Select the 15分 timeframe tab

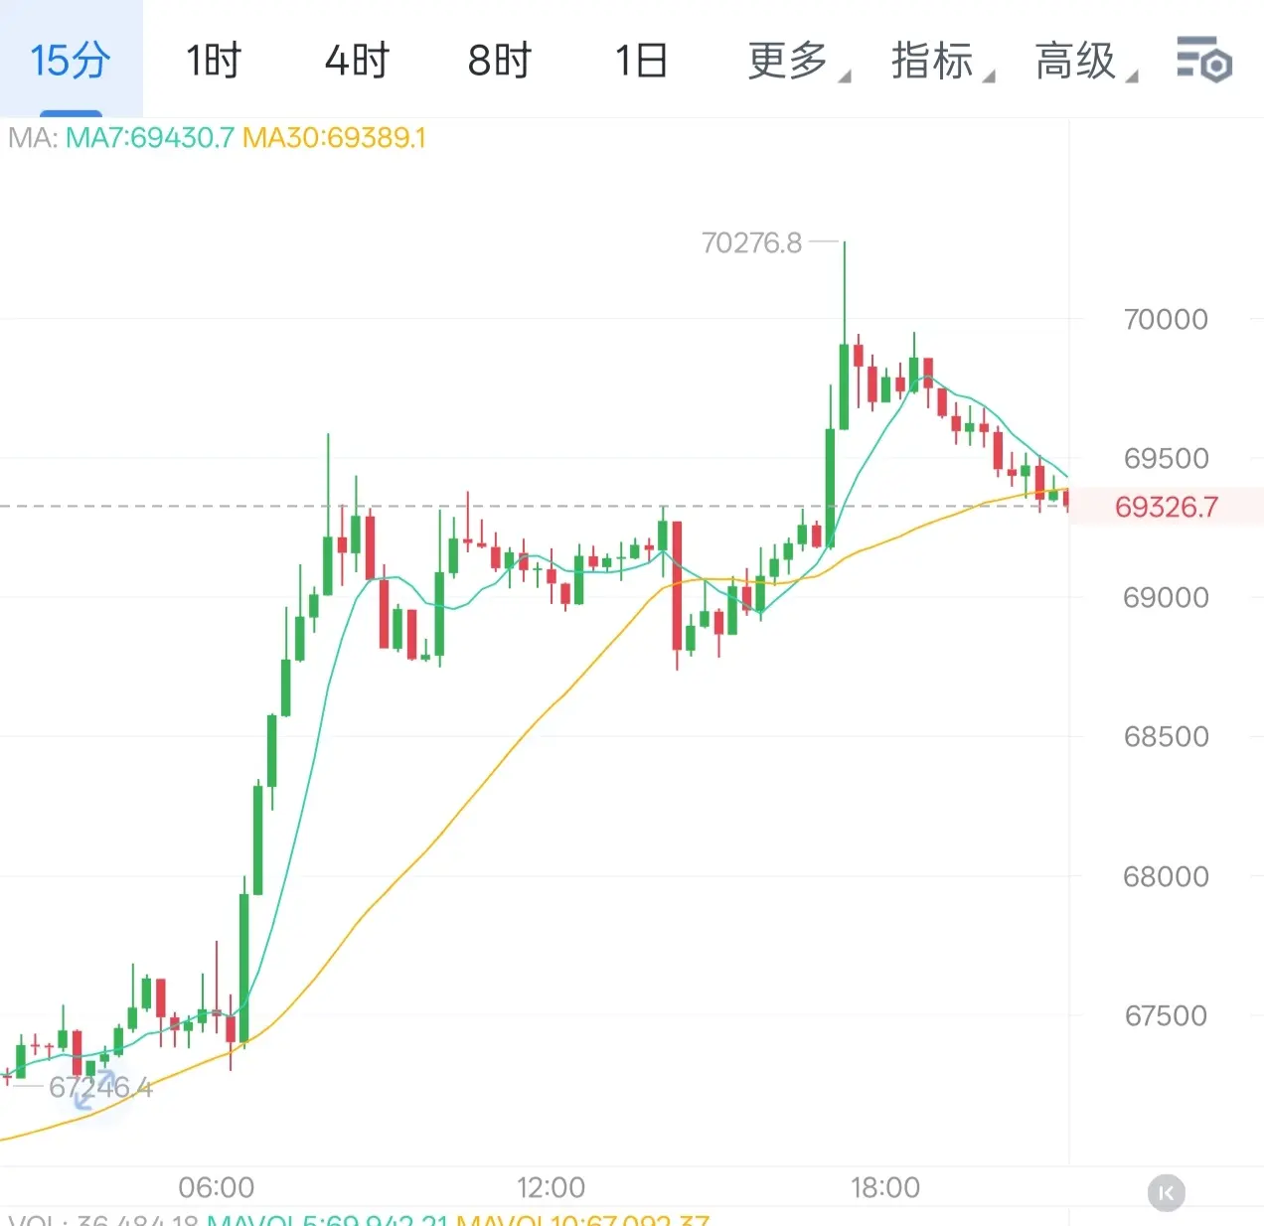[x=70, y=60]
